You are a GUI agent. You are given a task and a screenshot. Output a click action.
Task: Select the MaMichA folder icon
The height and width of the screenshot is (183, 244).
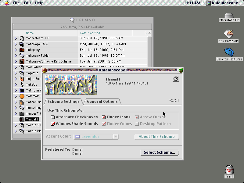point(22,90)
